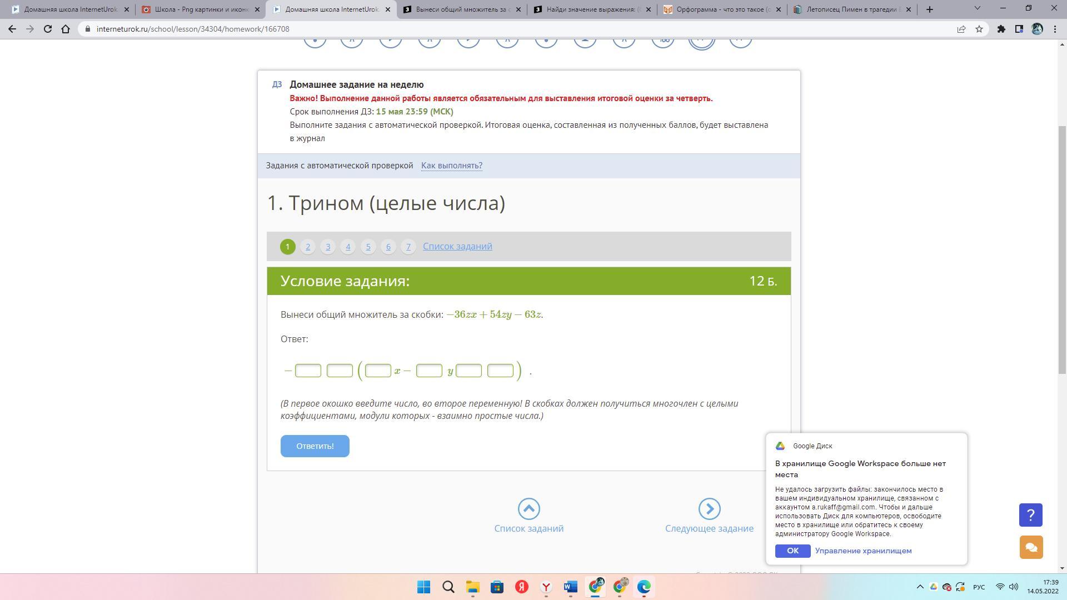The image size is (1067, 600).
Task: Click the blue question mark help icon
Action: click(1031, 515)
